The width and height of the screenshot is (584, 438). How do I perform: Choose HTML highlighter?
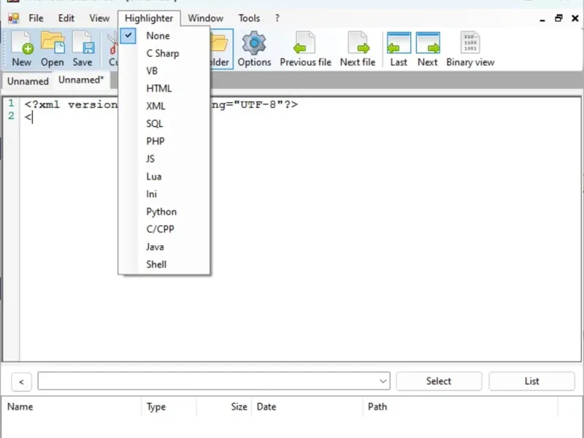pyautogui.click(x=164, y=88)
